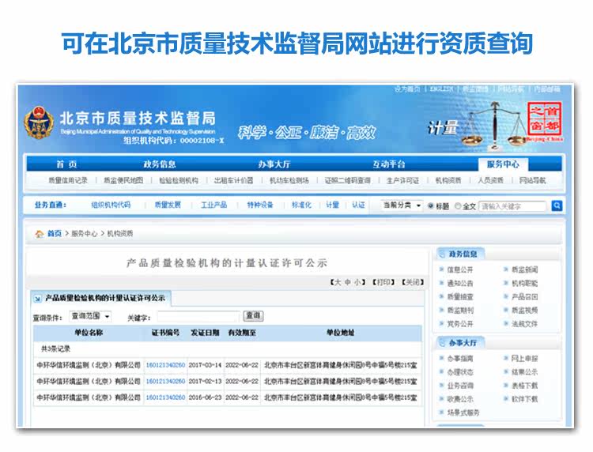
Task: Click sidebar link 软件下载
Action: point(524,399)
